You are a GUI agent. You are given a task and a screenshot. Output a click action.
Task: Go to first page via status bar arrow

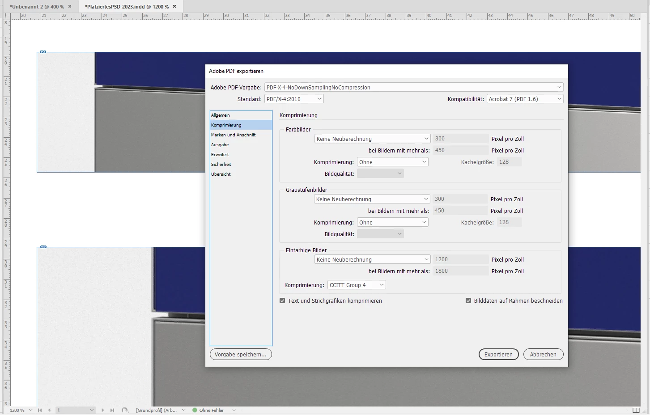point(40,410)
